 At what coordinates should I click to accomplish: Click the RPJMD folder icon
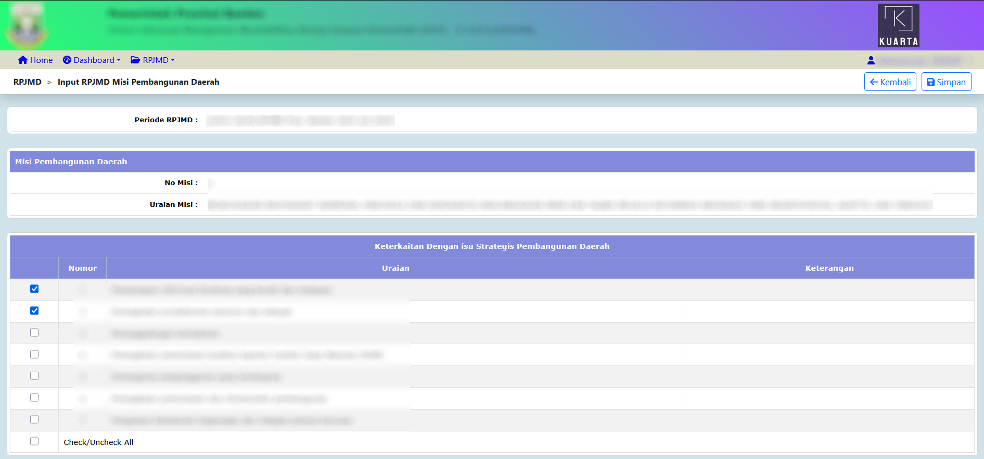[x=135, y=60]
